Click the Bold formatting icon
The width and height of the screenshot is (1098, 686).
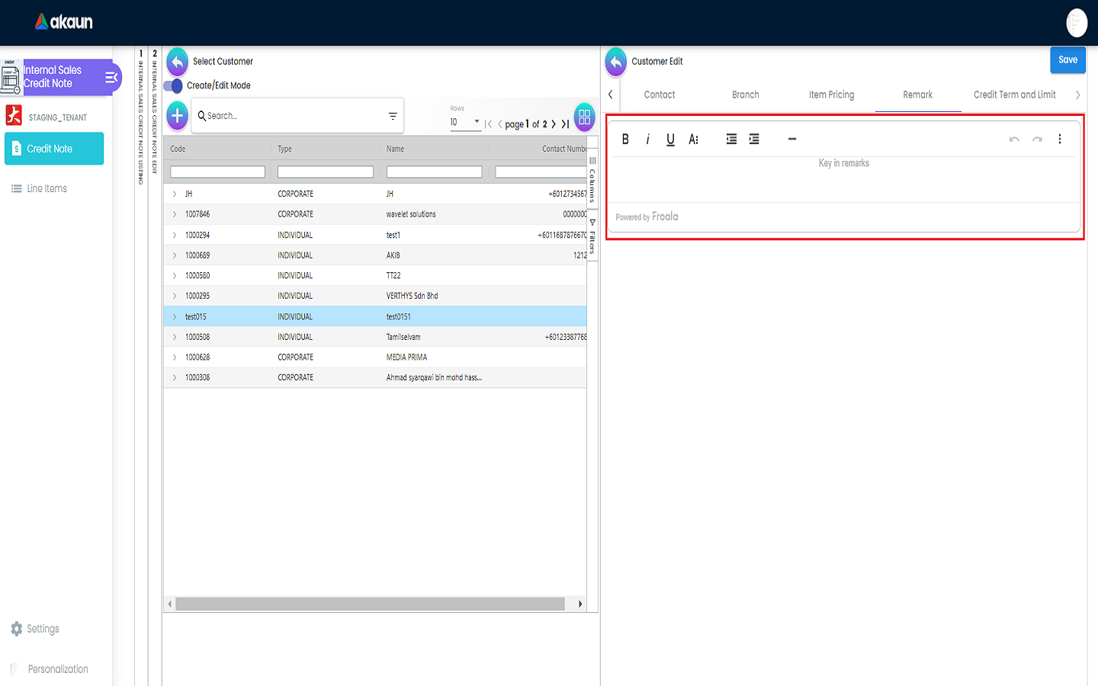point(625,139)
